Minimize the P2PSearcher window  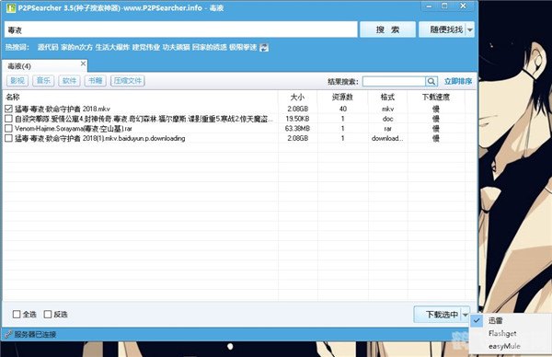(429, 6)
